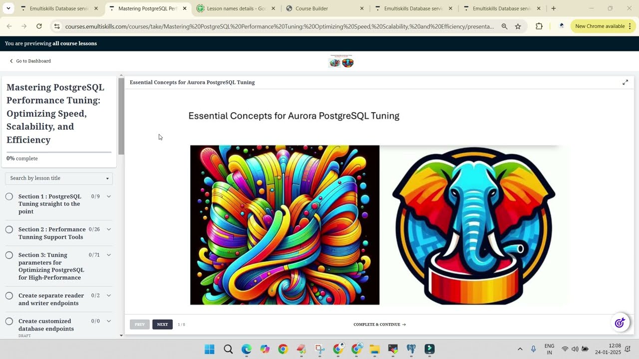Open Windows taskbar search
Viewport: 639px width, 359px height.
pyautogui.click(x=228, y=349)
